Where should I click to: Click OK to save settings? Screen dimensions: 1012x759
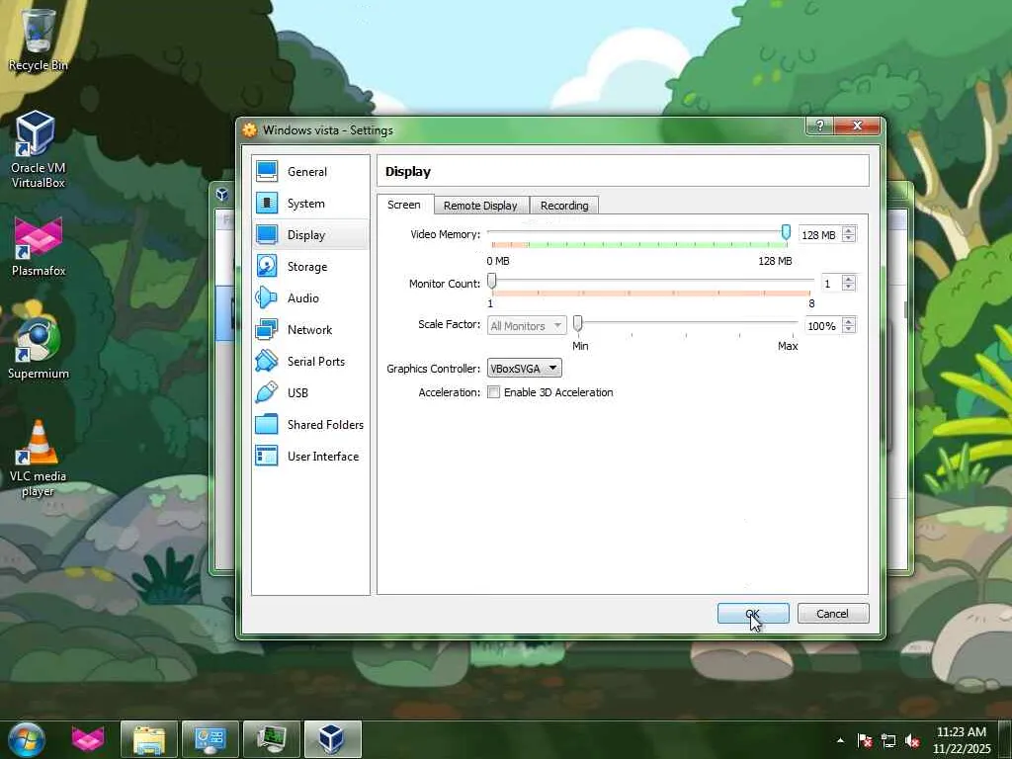(x=753, y=614)
